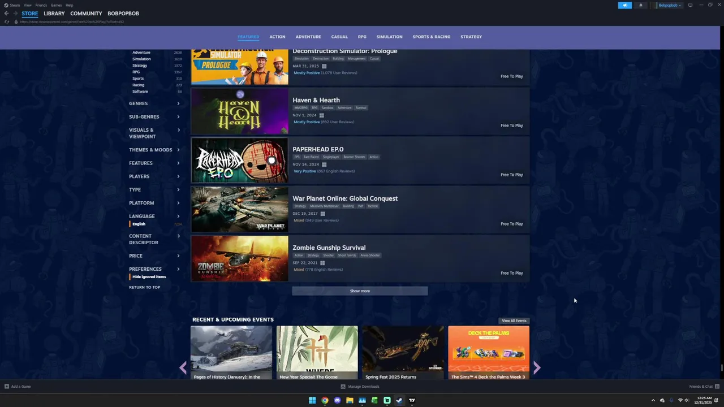
Task: Expand the Features filter section
Action: pos(154,163)
